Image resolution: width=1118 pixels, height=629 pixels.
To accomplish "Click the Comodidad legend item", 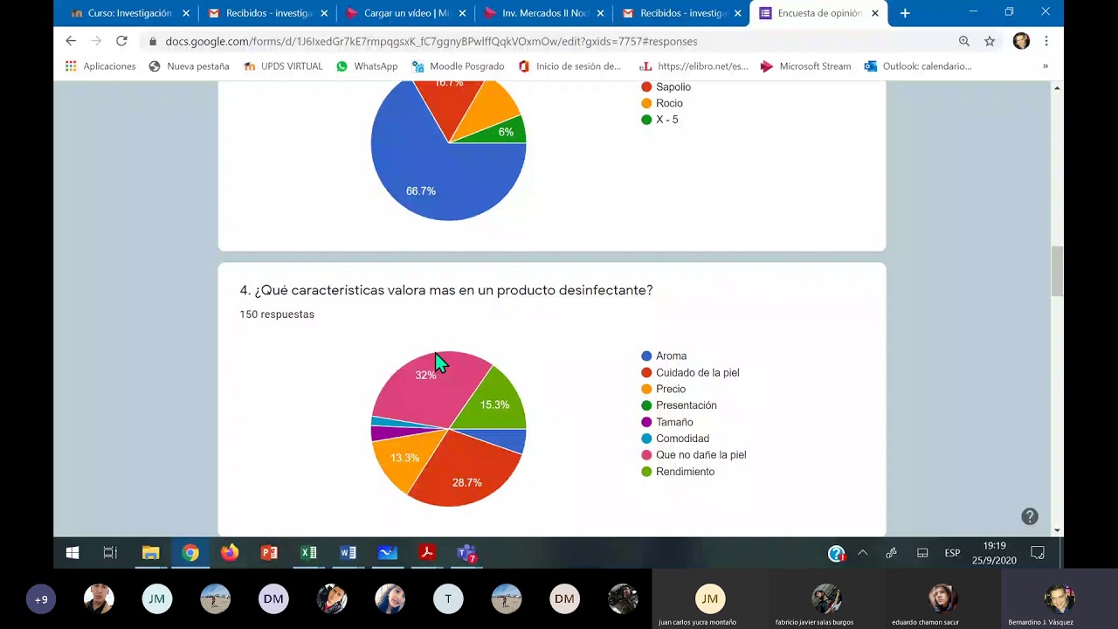I will click(675, 439).
